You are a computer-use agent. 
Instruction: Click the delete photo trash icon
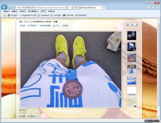pos(137,25)
